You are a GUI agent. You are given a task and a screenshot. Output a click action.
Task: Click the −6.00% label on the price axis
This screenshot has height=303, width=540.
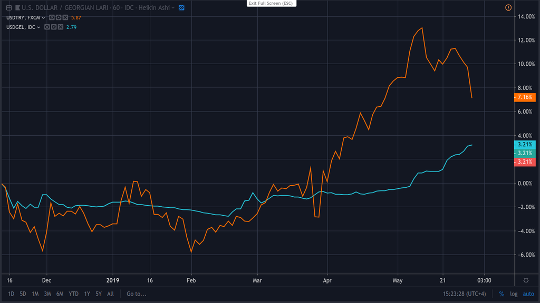[526, 255]
